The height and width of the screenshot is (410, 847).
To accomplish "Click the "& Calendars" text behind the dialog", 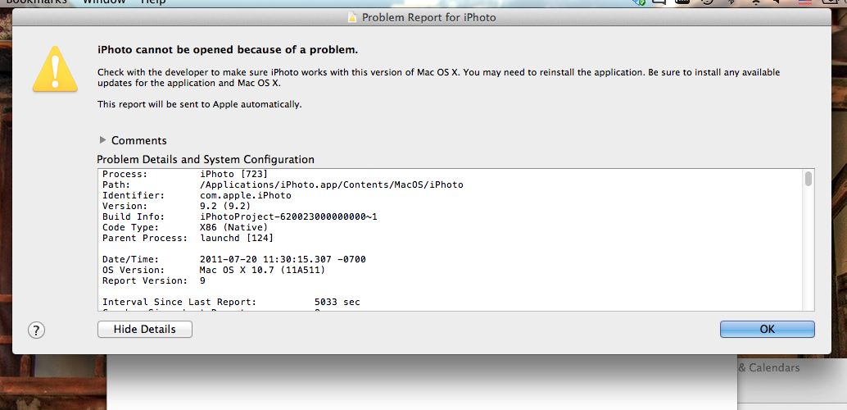I will (768, 368).
